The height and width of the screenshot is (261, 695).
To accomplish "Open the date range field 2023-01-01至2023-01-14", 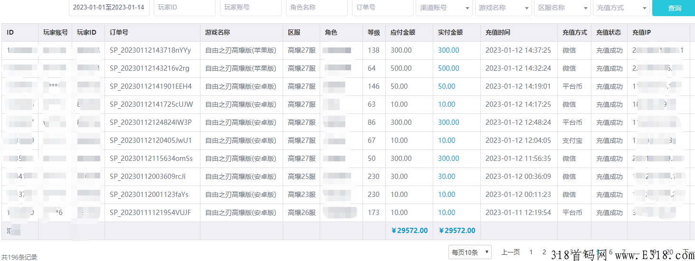I will [x=109, y=8].
